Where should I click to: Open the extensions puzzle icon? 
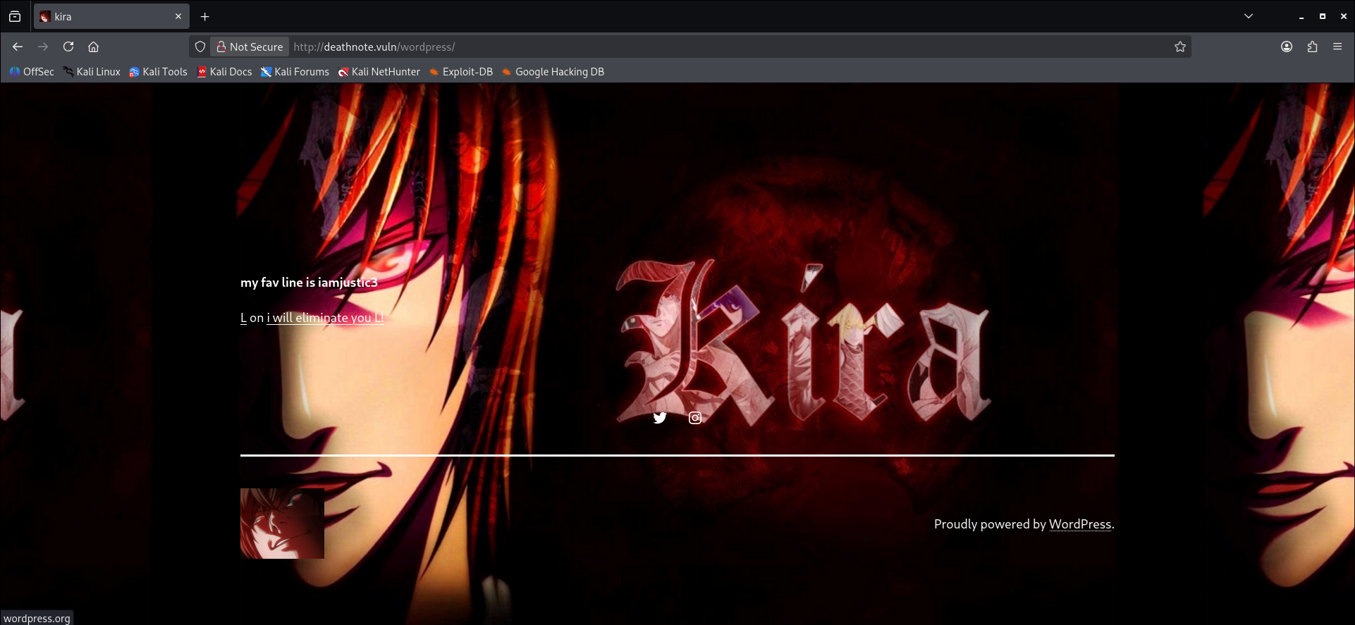click(x=1312, y=47)
